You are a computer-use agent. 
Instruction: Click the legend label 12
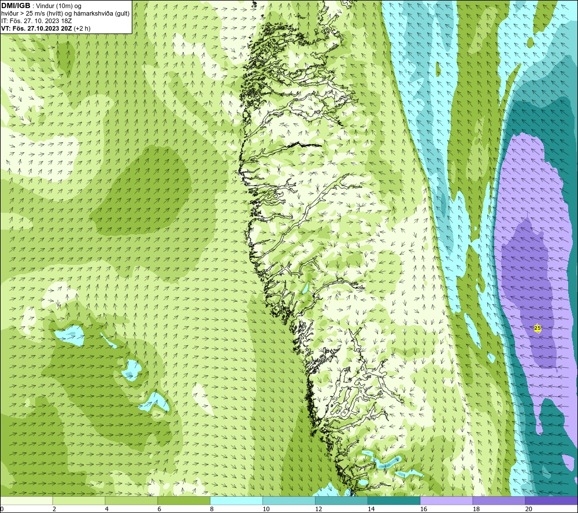point(318,509)
